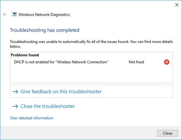The image size is (182, 140).
Task: Click the Problems found heading
Action: click(x=25, y=55)
